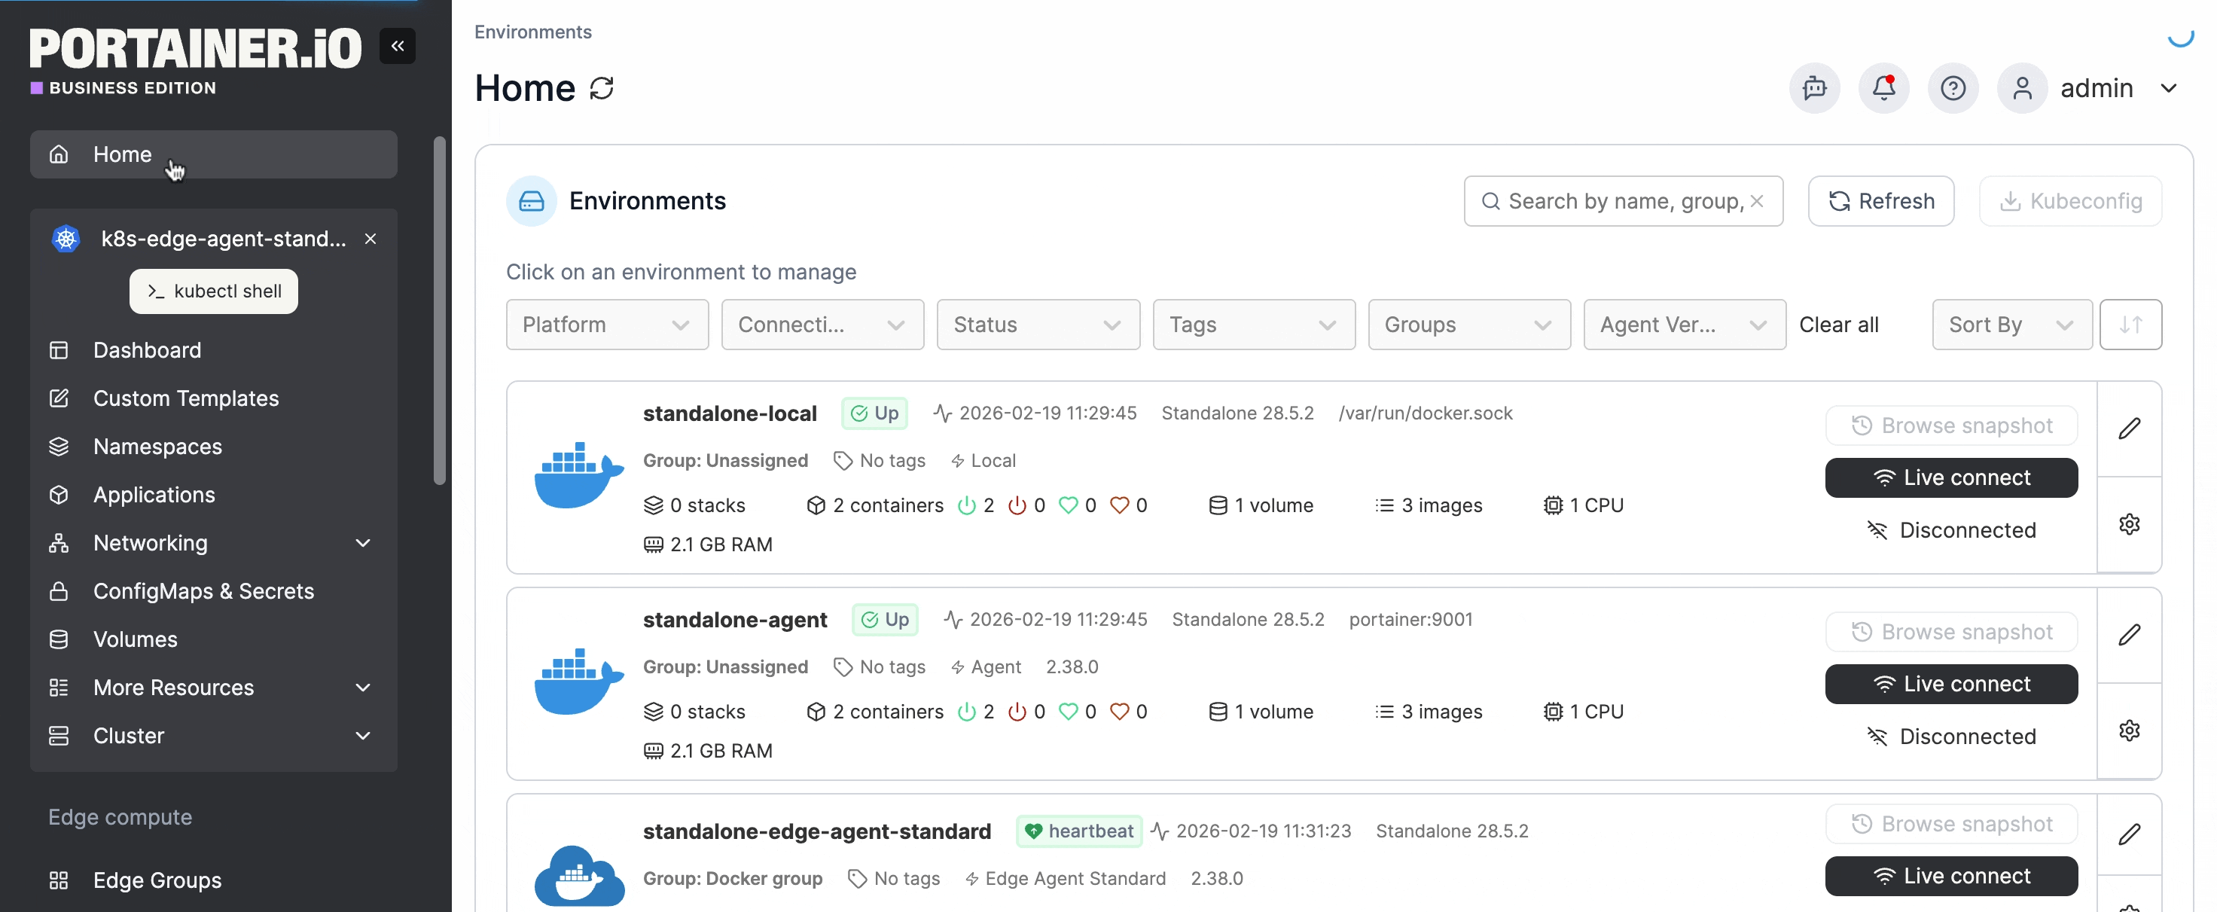The height and width of the screenshot is (912, 2217).
Task: Close the k8s-edge-agent environment in sidebar
Action: coord(370,238)
